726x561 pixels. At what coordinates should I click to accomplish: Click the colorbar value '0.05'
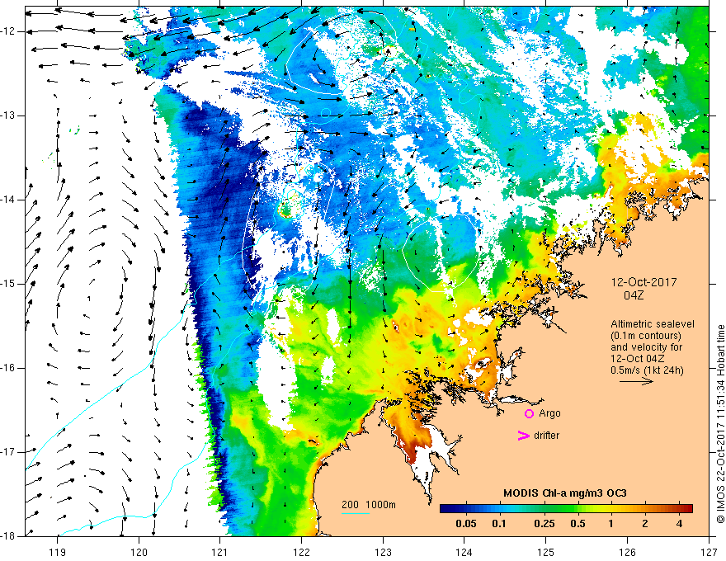click(466, 524)
